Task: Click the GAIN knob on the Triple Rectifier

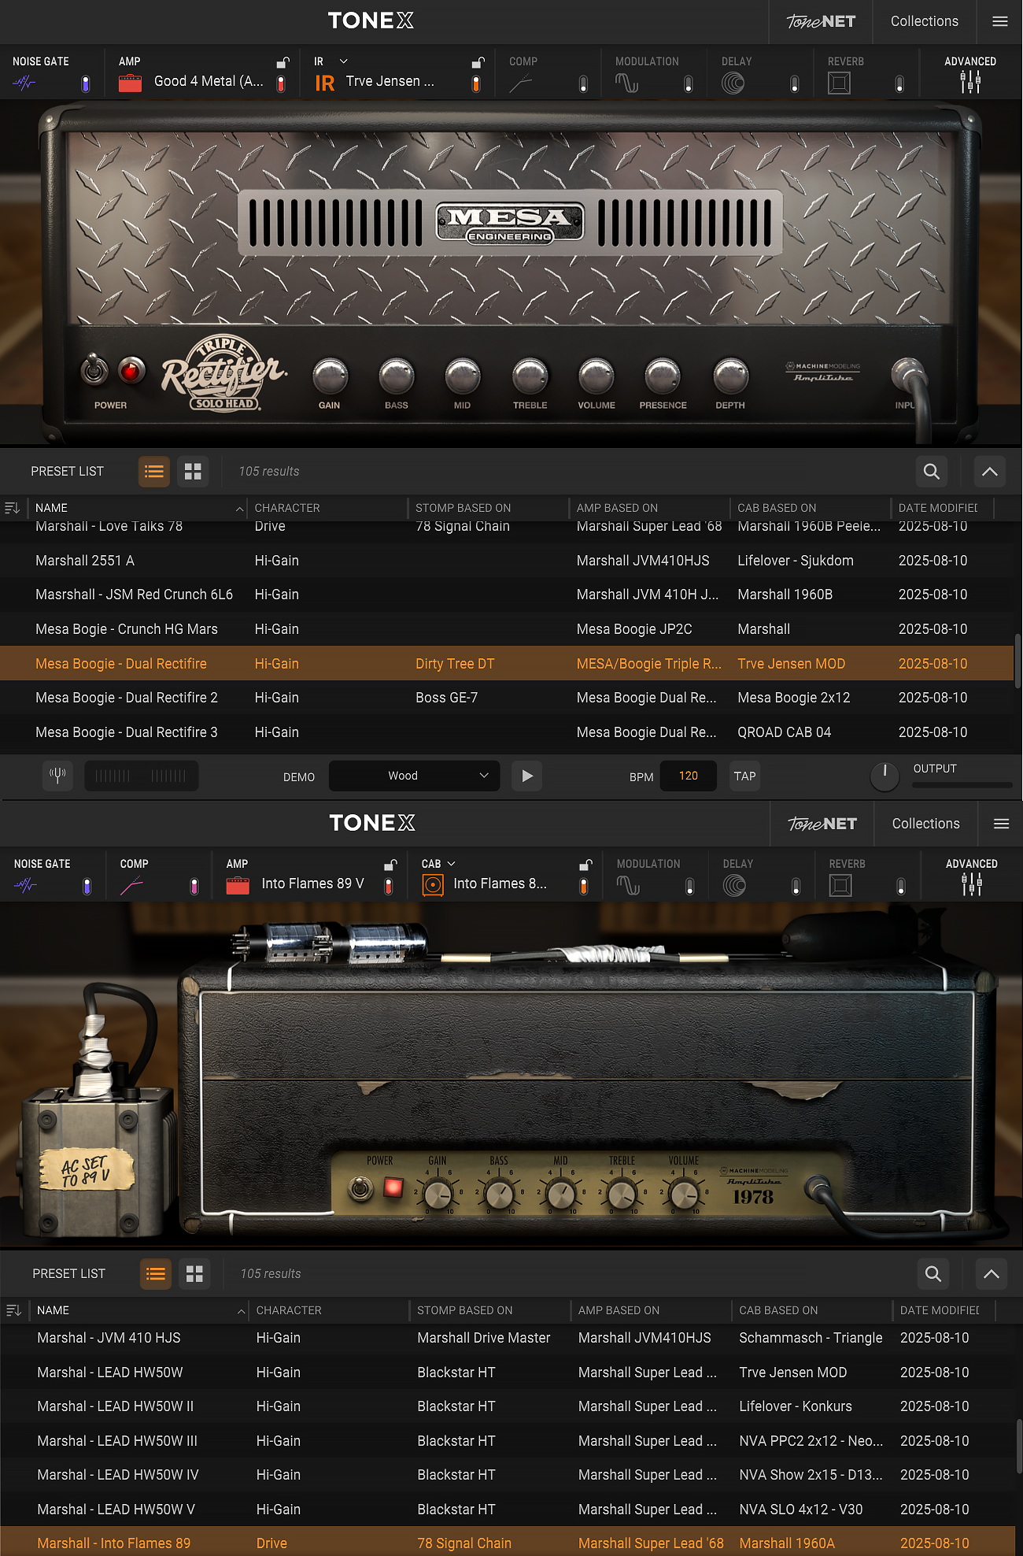Action: 330,376
